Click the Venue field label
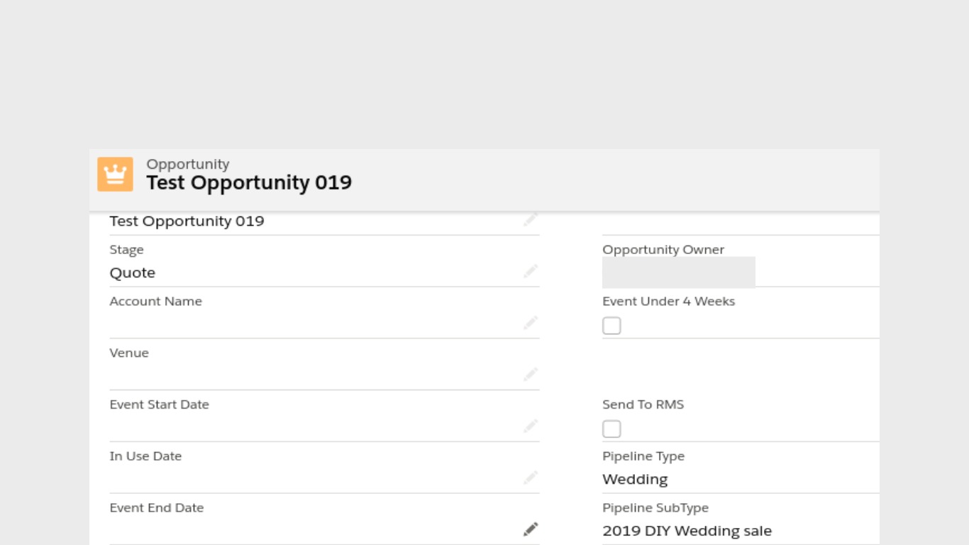Screen dimensions: 969x545 coord(129,353)
